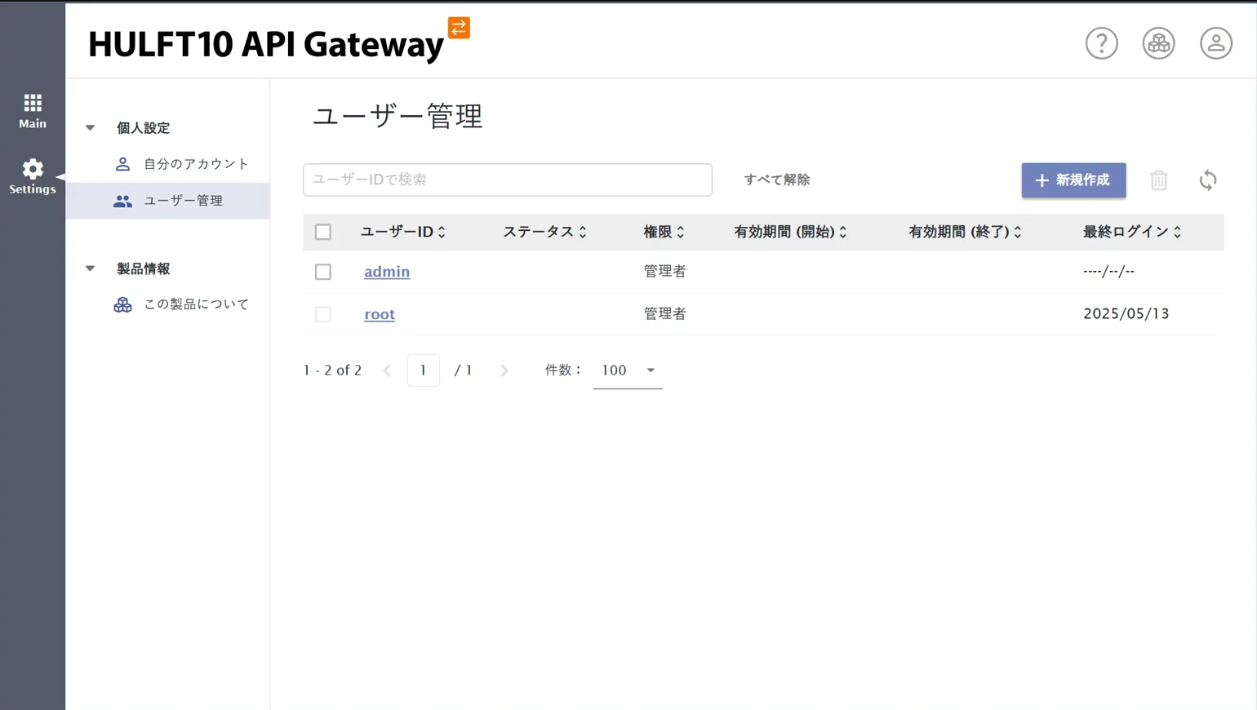Click the cubes icon beside この製品について

122,304
